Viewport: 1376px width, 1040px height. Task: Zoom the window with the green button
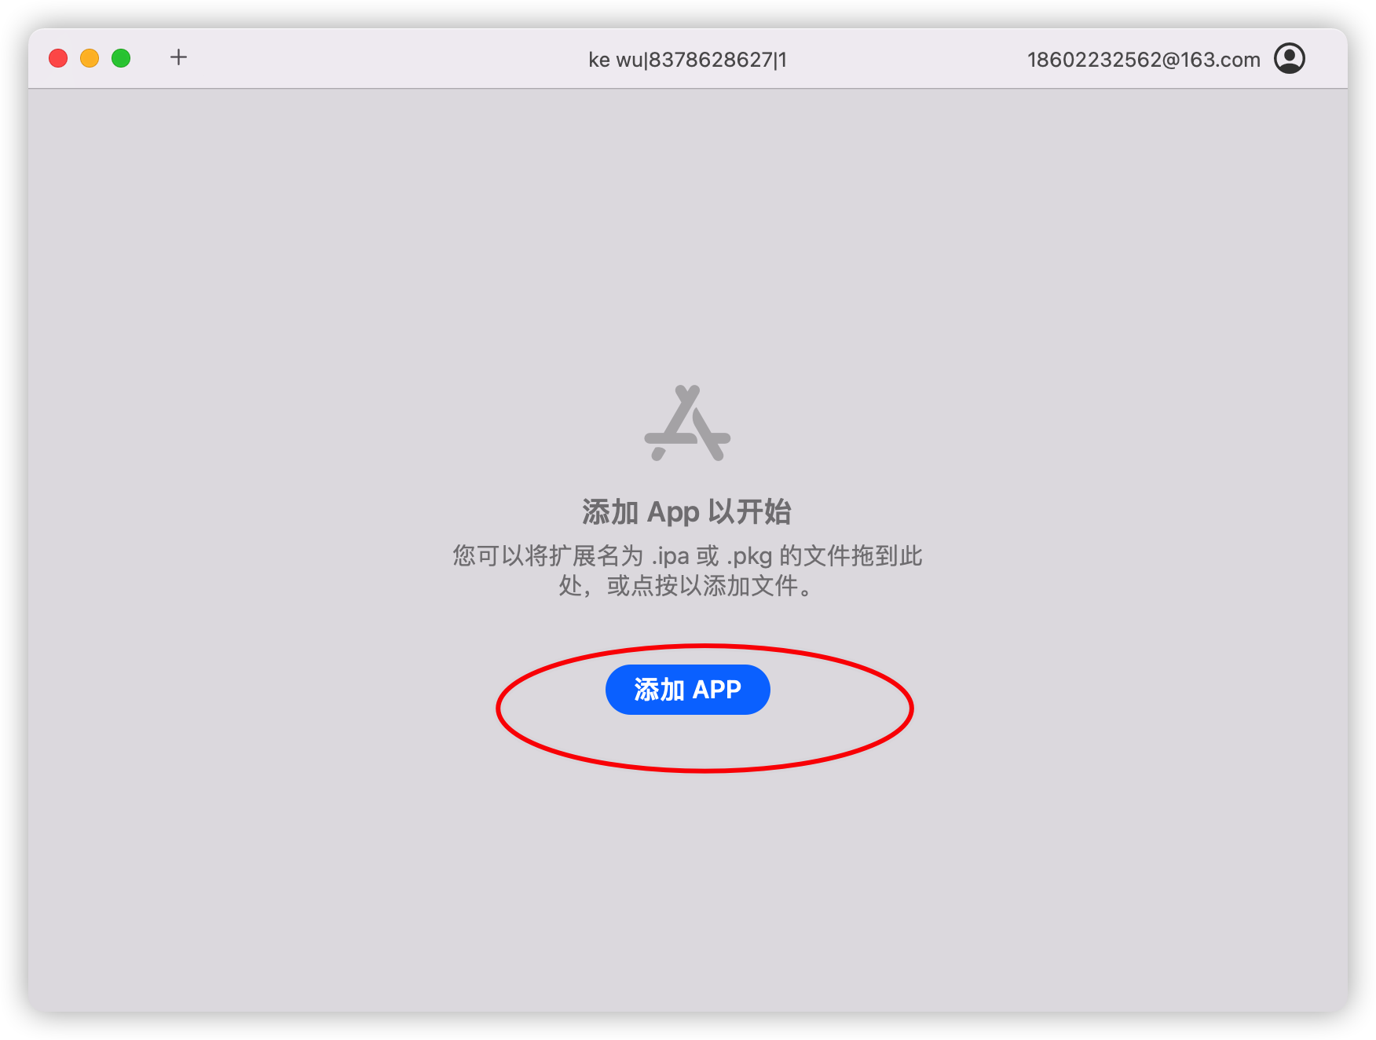click(x=121, y=58)
